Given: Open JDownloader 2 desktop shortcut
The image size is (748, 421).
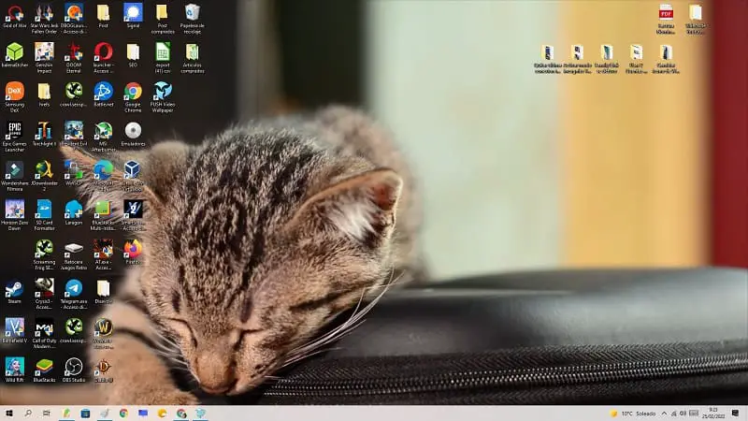Looking at the screenshot, I should (x=44, y=176).
